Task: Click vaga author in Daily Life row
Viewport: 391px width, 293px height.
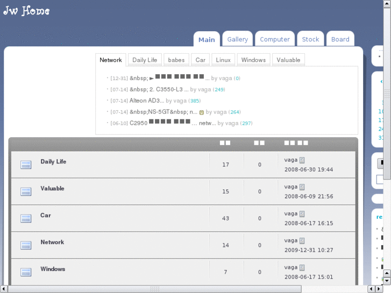Action: [x=291, y=160]
